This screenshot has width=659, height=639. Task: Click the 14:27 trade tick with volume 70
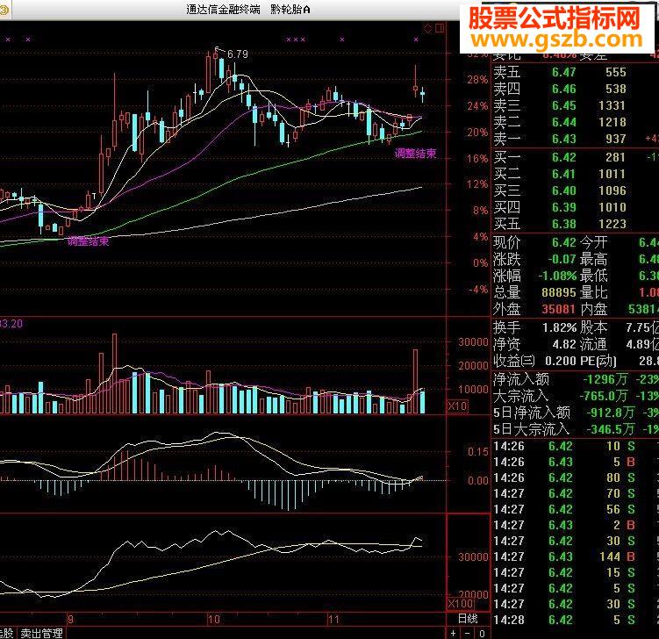coord(575,493)
